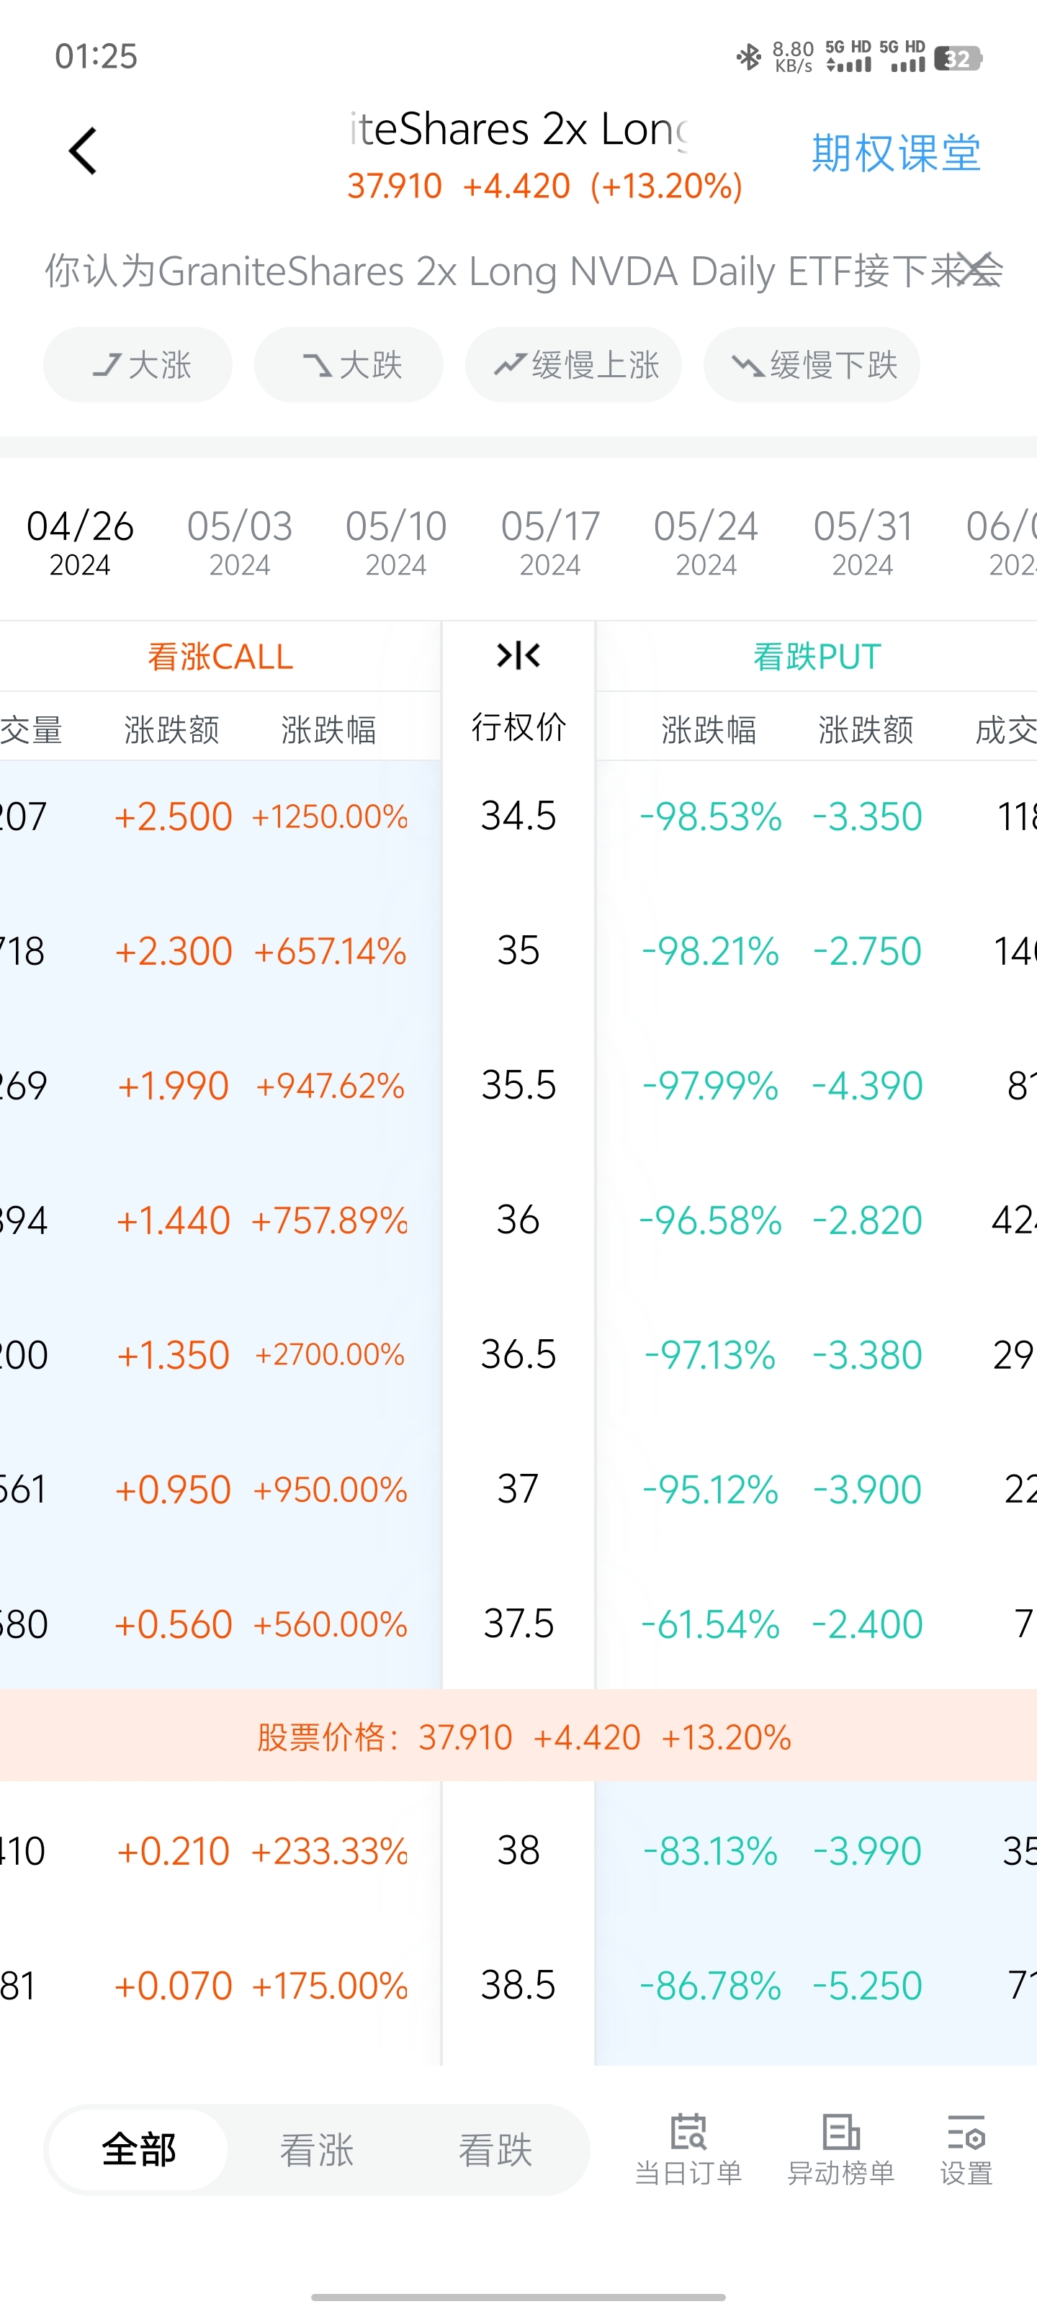Open 当日订单 daily orders icon
Image resolution: width=1037 pixels, height=2304 pixels.
(x=688, y=2149)
